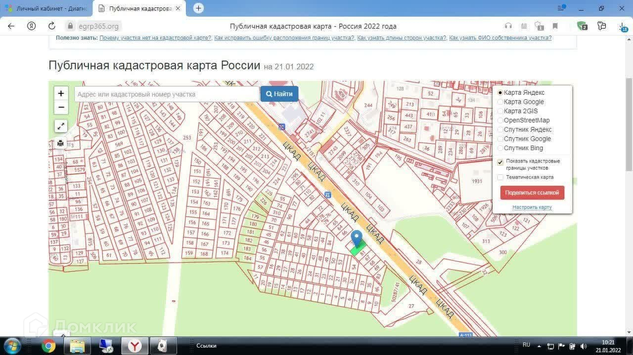Bookmark this page from address bar
This screenshot has width=633, height=355.
(555, 26)
